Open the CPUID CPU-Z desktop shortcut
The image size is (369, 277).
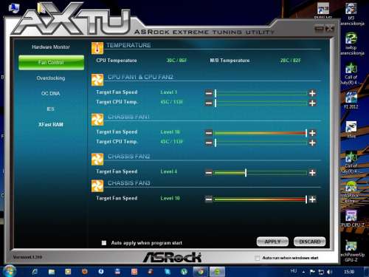tap(351, 219)
